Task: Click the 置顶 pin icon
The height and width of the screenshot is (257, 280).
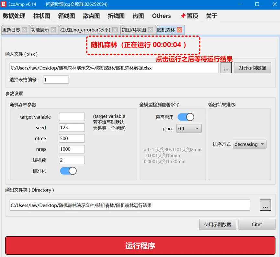Action: tap(183, 16)
